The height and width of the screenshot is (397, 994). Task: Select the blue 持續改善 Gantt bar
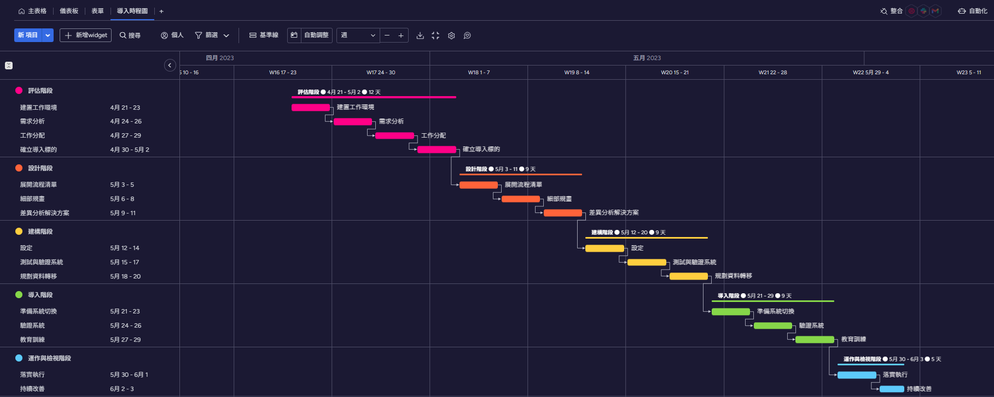click(892, 389)
